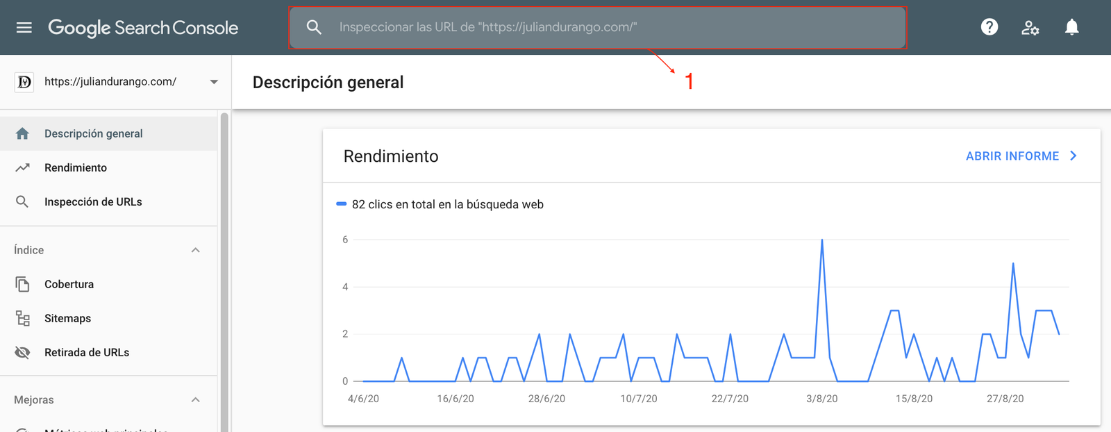Screen dimensions: 1111x432
Task: Click the home icon beside Descripción general
Action: tap(23, 133)
